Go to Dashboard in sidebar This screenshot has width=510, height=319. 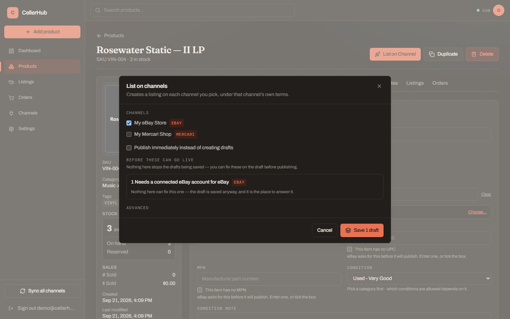coord(42,51)
